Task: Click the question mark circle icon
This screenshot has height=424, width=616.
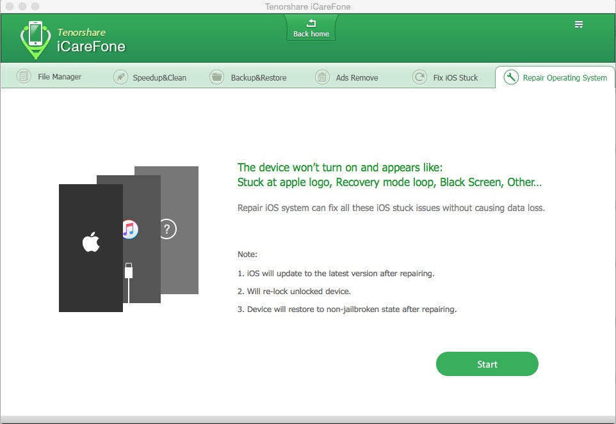Action: tap(168, 229)
